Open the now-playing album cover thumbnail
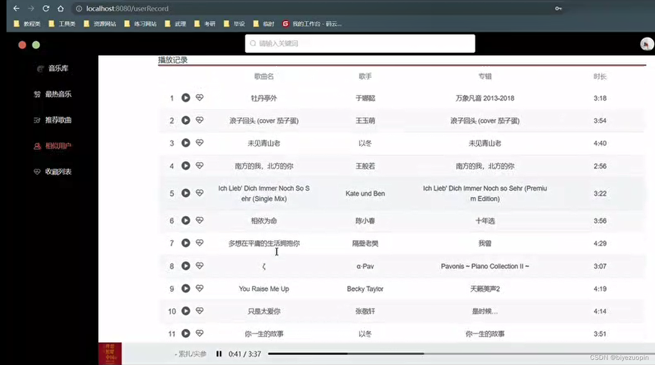Screen dimensions: 655x365 110,354
